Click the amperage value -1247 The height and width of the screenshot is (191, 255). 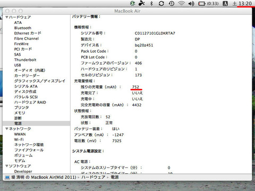[x=118, y=135]
